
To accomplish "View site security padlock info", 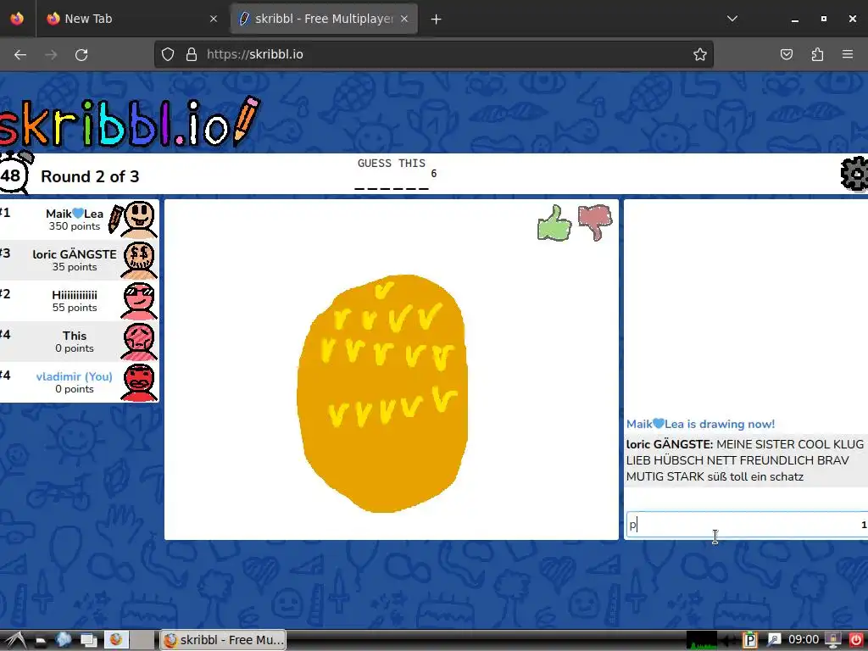I will click(x=192, y=54).
